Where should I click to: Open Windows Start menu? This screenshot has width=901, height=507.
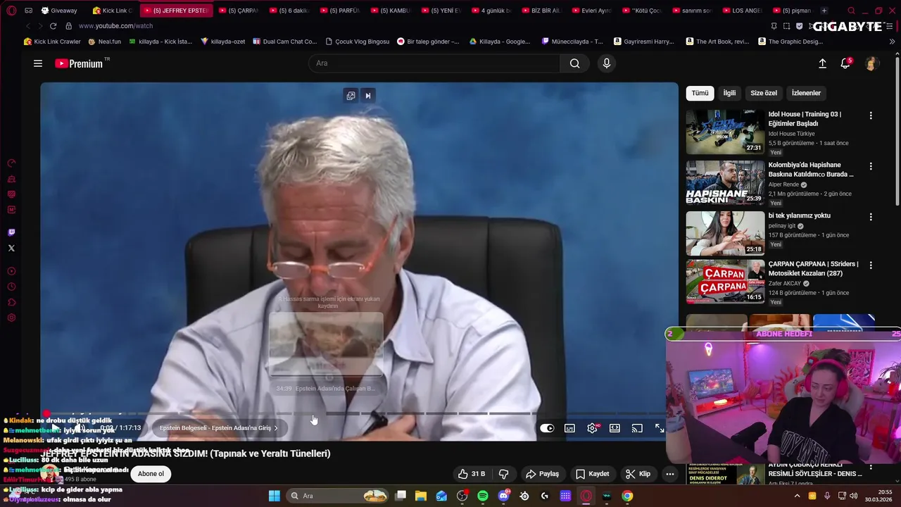[x=274, y=496]
